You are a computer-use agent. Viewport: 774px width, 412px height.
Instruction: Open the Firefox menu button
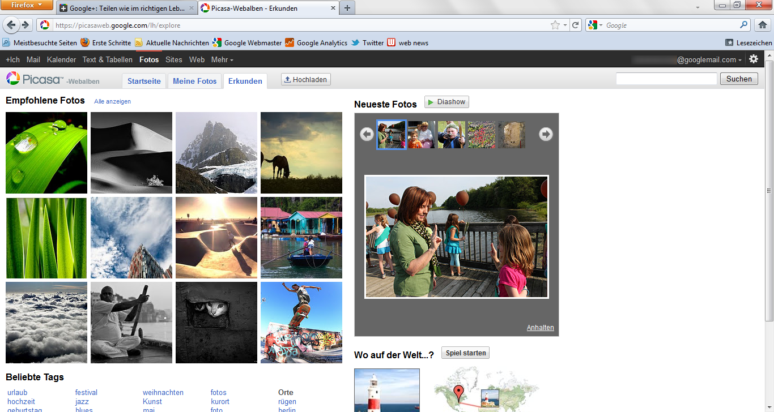click(27, 5)
